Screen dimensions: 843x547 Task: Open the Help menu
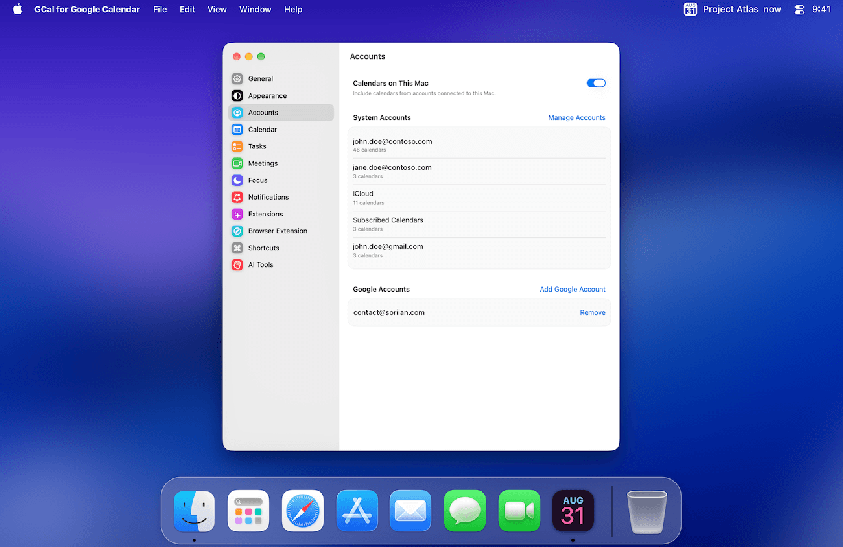(293, 9)
